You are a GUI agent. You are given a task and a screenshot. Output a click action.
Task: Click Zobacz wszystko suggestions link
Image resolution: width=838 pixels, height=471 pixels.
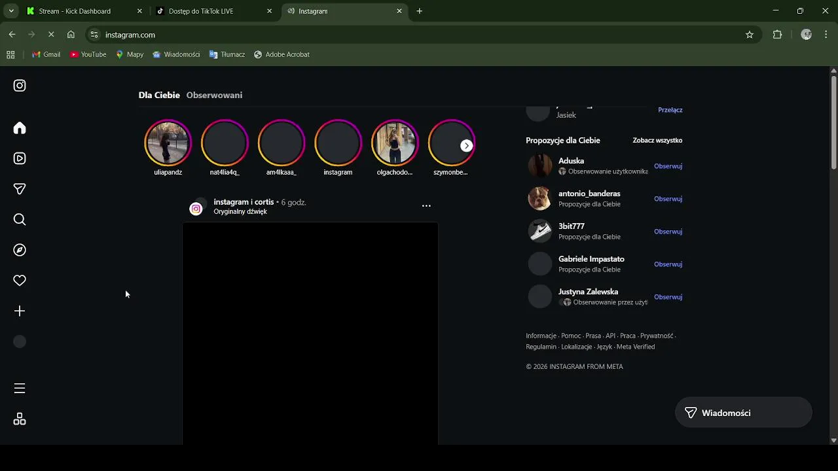coord(657,140)
